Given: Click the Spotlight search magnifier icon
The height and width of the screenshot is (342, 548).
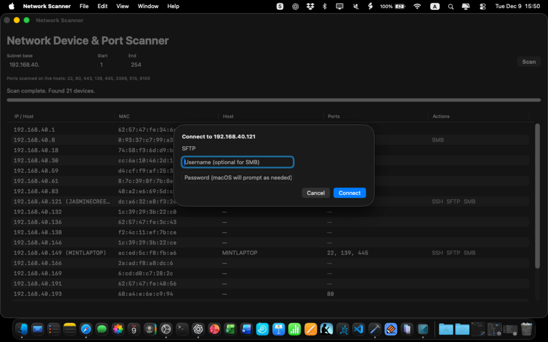Looking at the screenshot, I should 450,7.
